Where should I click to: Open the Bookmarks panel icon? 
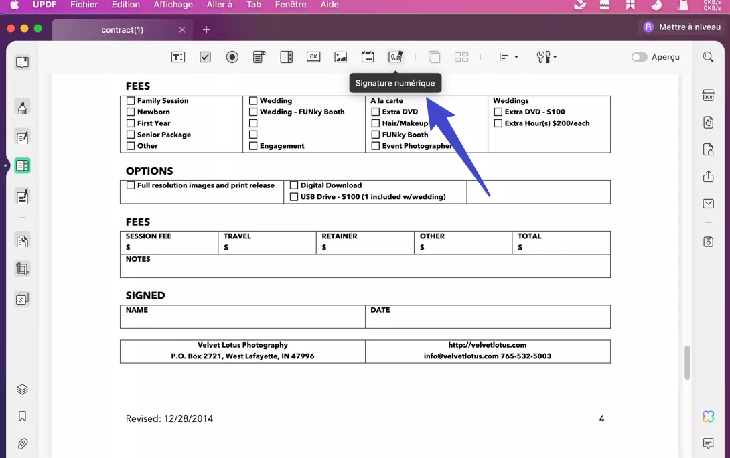(x=22, y=416)
